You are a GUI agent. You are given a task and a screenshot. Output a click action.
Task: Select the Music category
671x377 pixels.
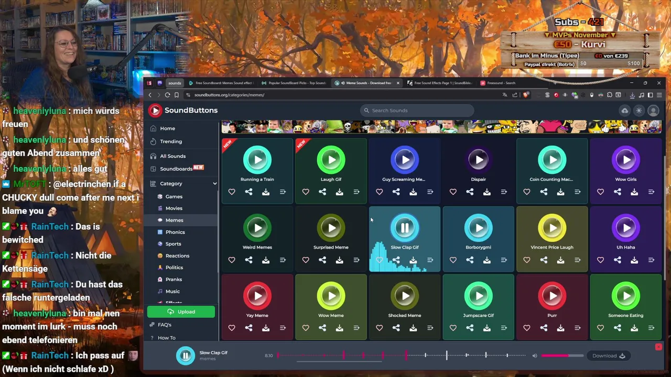pos(172,291)
